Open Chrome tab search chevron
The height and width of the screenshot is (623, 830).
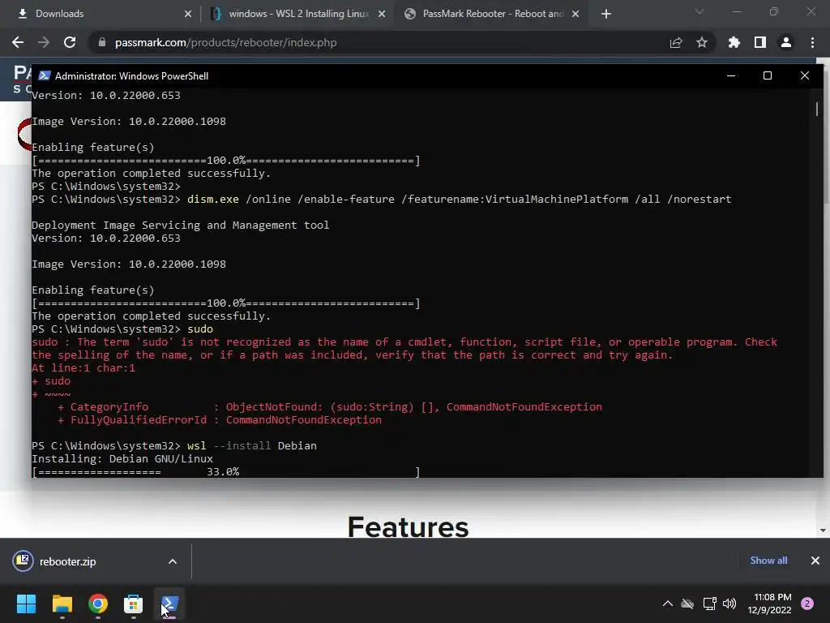[700, 11]
